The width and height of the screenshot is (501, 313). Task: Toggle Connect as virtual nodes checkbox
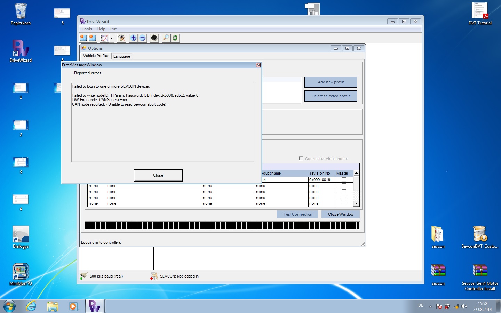[x=301, y=158]
